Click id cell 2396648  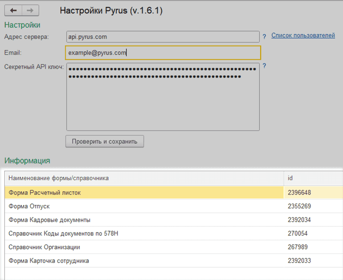pyautogui.click(x=299, y=193)
